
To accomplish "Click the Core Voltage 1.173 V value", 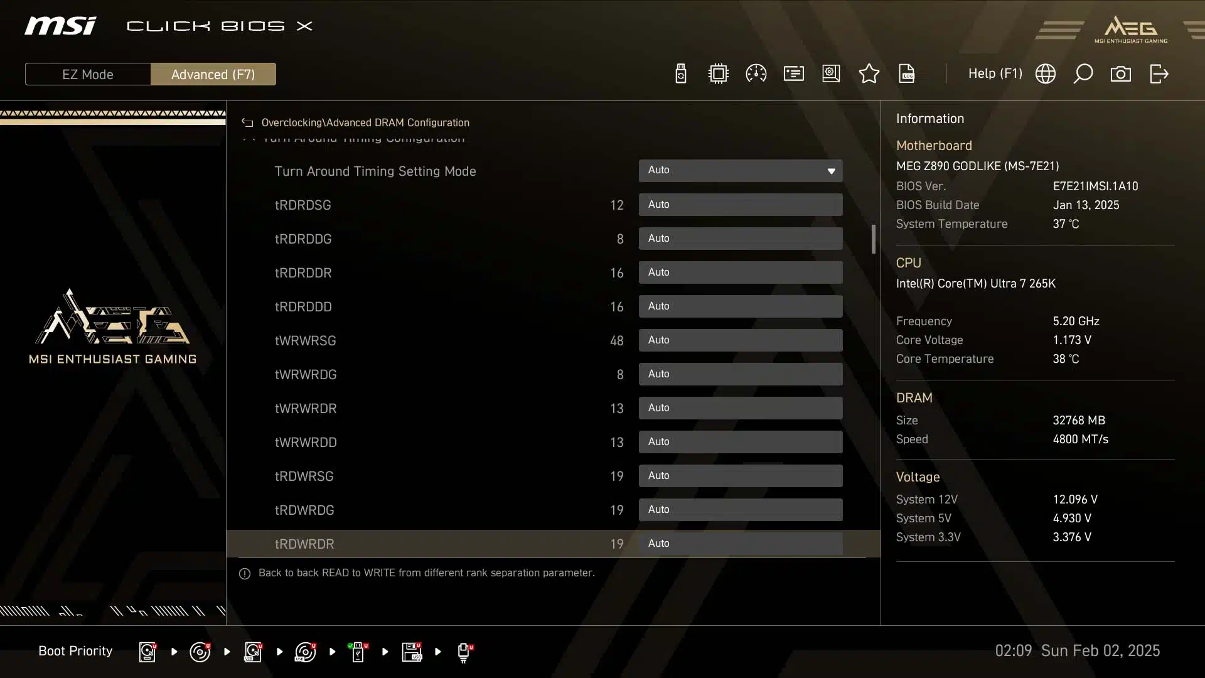I will 1072,340.
